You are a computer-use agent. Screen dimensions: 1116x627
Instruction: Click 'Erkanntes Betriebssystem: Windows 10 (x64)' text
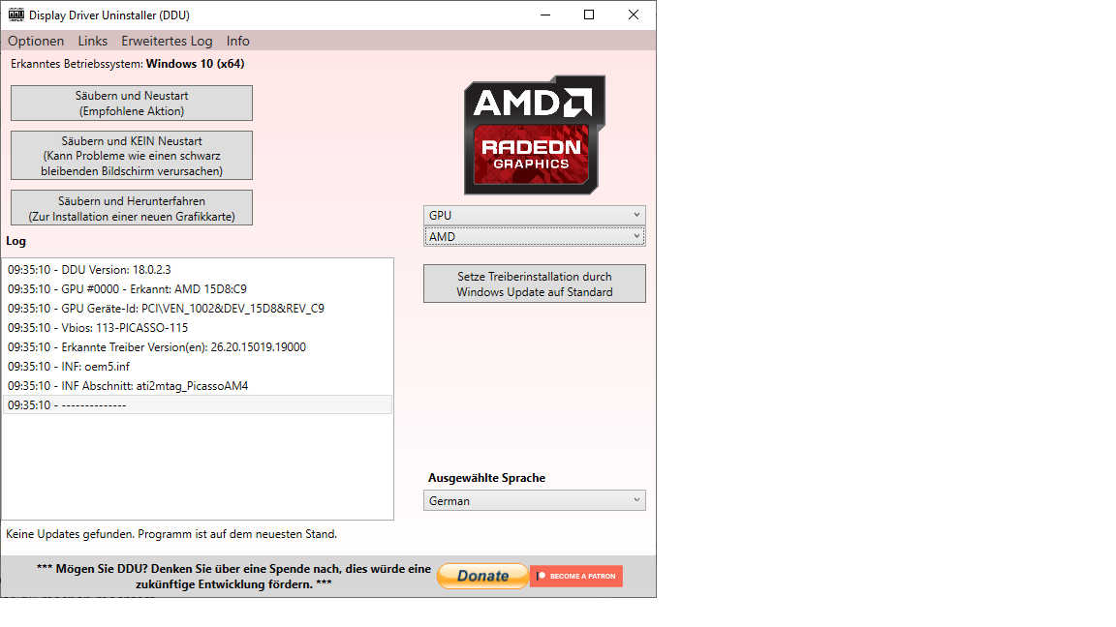[x=128, y=63]
